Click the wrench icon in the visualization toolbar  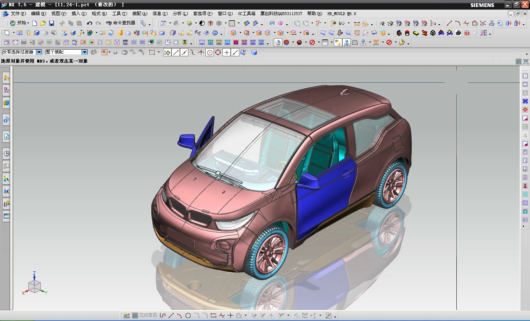tap(402, 43)
